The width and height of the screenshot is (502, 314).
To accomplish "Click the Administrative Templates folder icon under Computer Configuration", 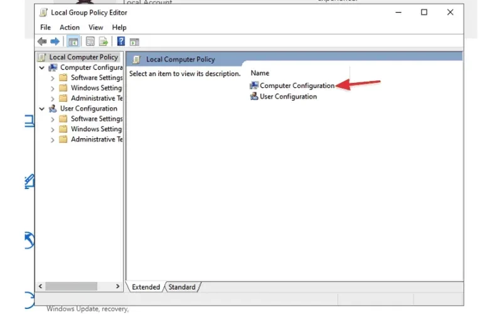I will [63, 98].
